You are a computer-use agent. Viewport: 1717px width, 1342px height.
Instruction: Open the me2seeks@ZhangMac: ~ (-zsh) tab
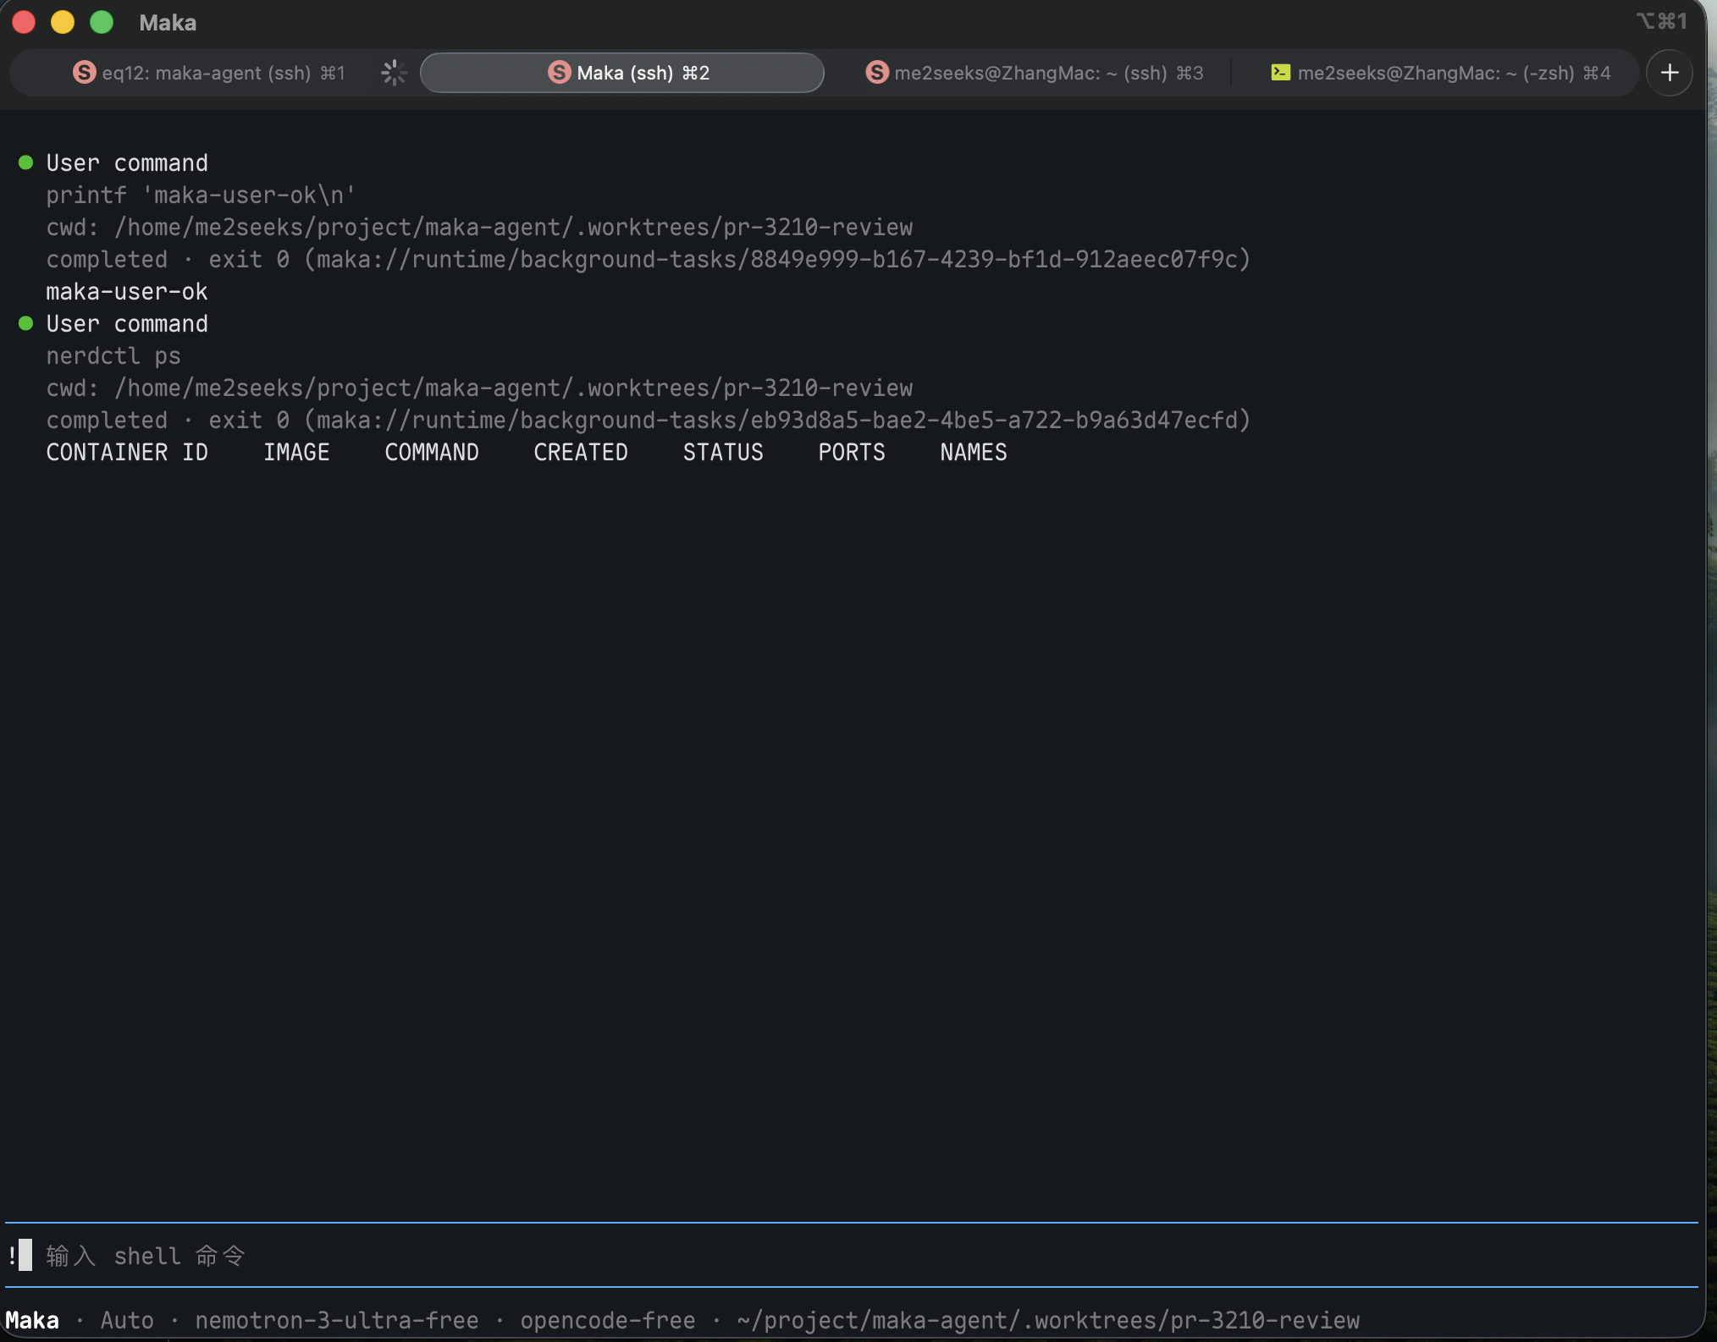(1439, 73)
